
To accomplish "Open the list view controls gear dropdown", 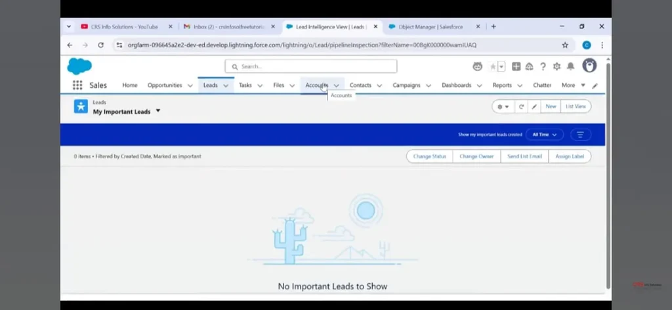I will [503, 106].
